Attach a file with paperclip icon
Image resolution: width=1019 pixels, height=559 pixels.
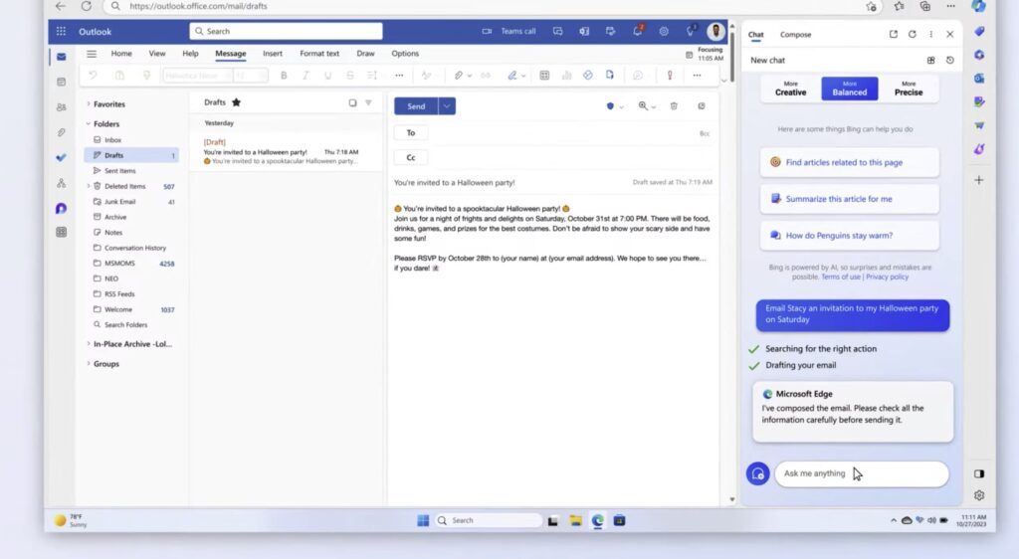pyautogui.click(x=458, y=76)
